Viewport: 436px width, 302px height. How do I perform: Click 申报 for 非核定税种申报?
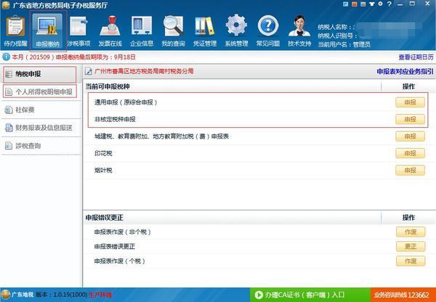410,120
